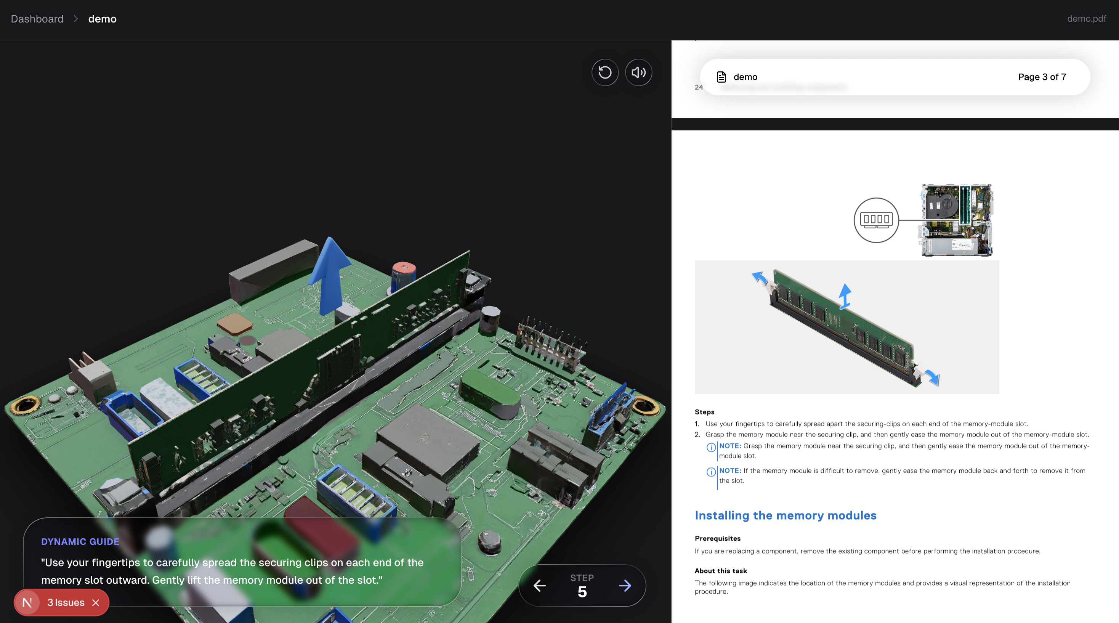Click the N avatar in issues badge
The height and width of the screenshot is (623, 1119).
[27, 602]
